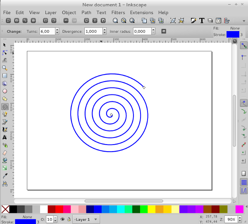
Task: Select the no-color X swatch
Action: coord(5,209)
